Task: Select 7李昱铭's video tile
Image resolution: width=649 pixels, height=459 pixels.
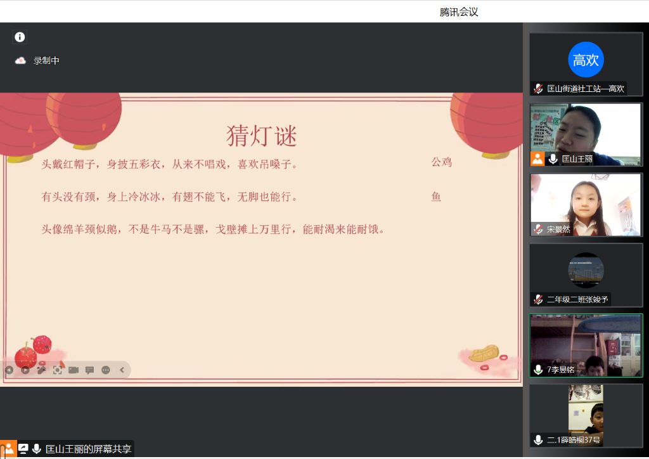Action: click(x=586, y=345)
